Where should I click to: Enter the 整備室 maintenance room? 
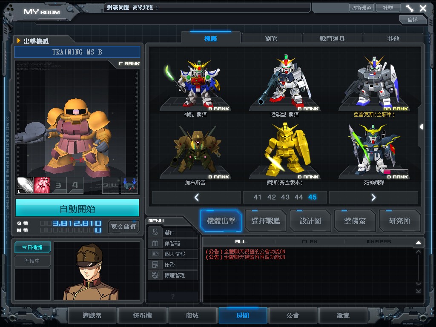click(355, 221)
